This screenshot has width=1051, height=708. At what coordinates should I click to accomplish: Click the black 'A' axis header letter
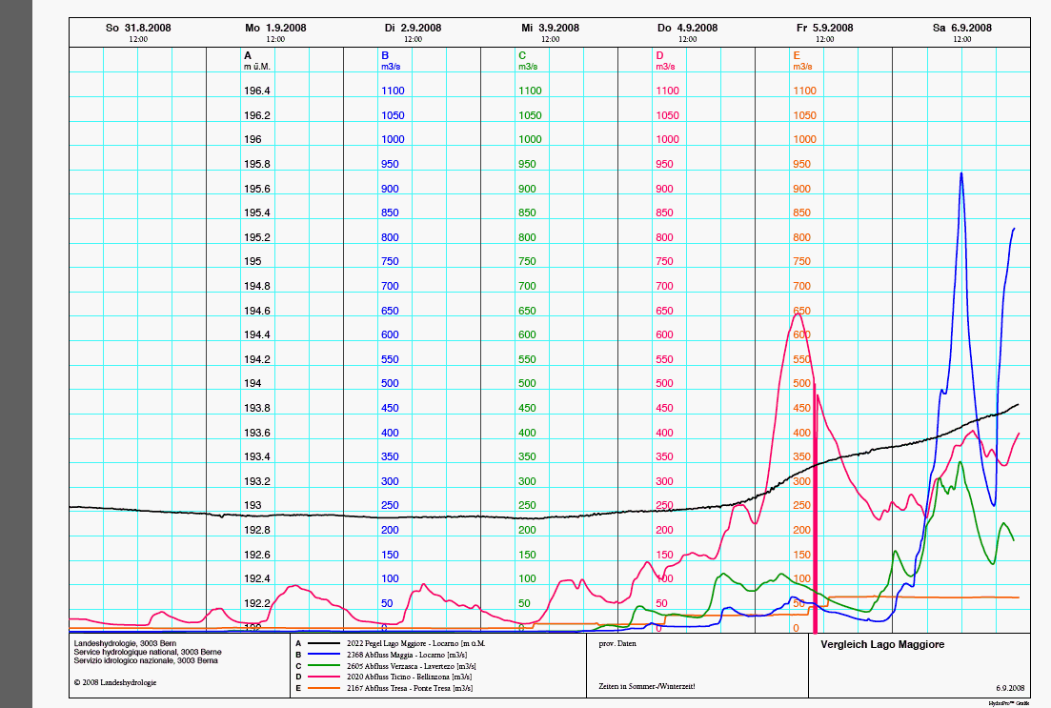point(248,55)
